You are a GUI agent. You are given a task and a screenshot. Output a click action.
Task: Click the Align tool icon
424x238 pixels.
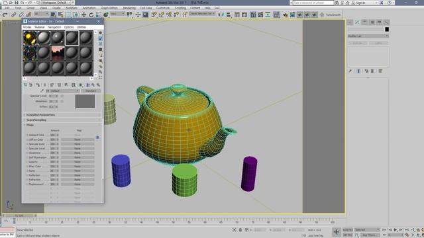pos(229,15)
